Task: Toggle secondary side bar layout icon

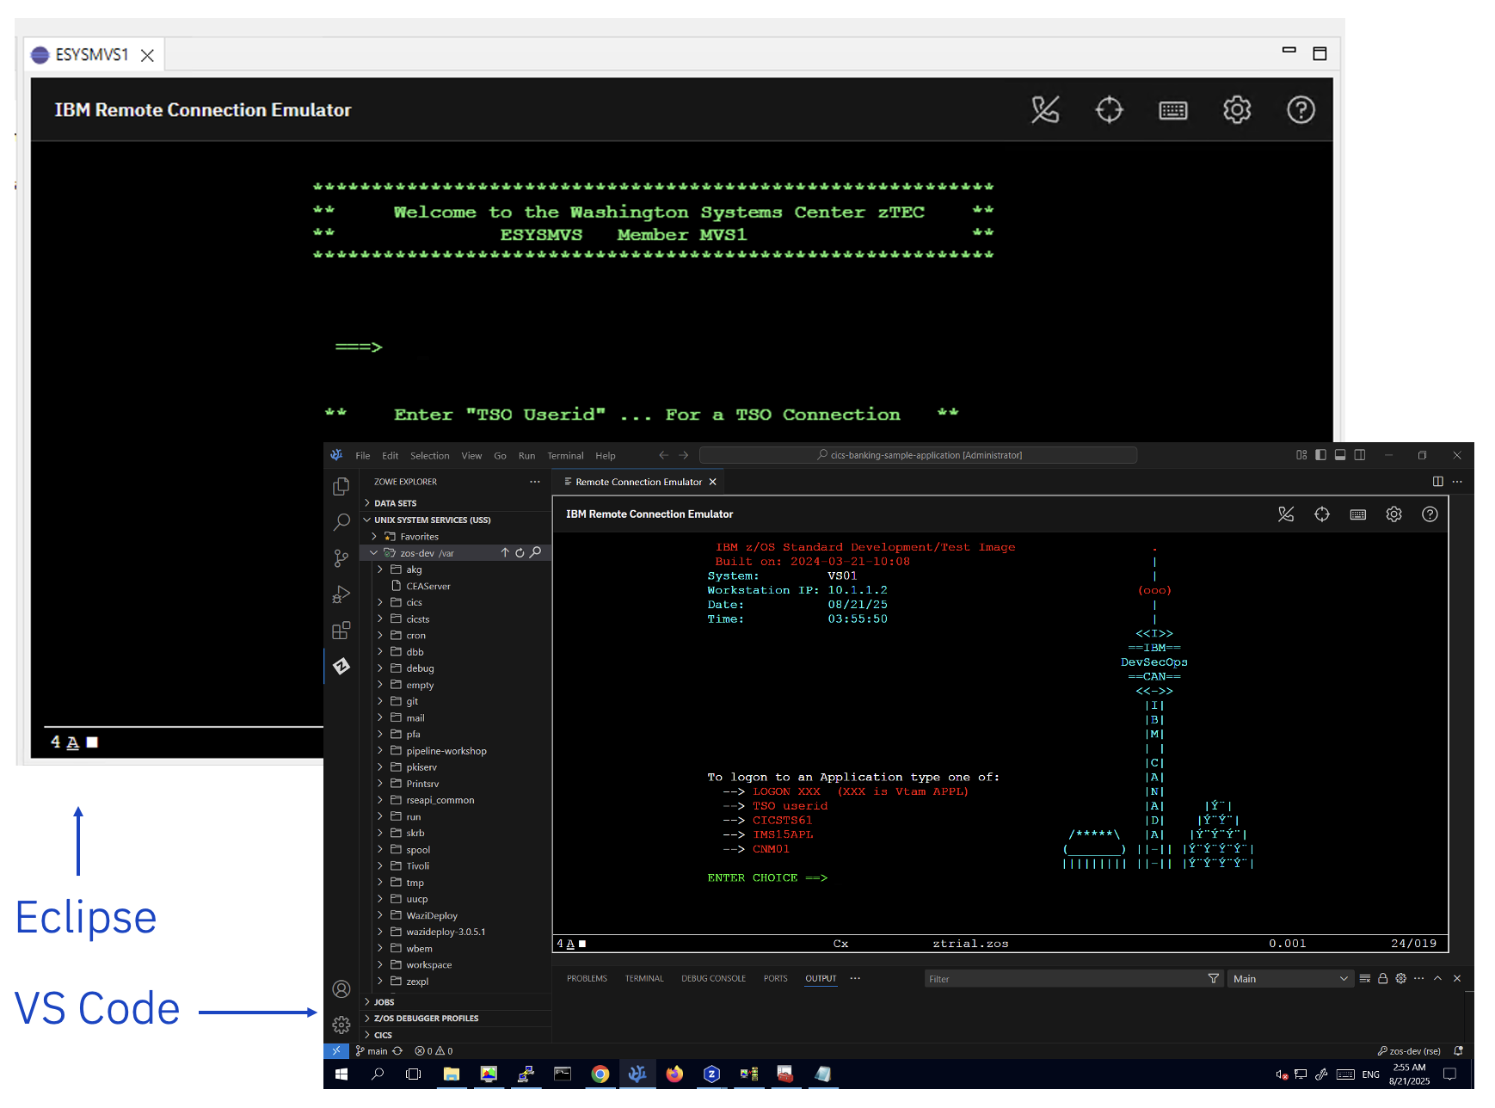Action: point(1360,455)
